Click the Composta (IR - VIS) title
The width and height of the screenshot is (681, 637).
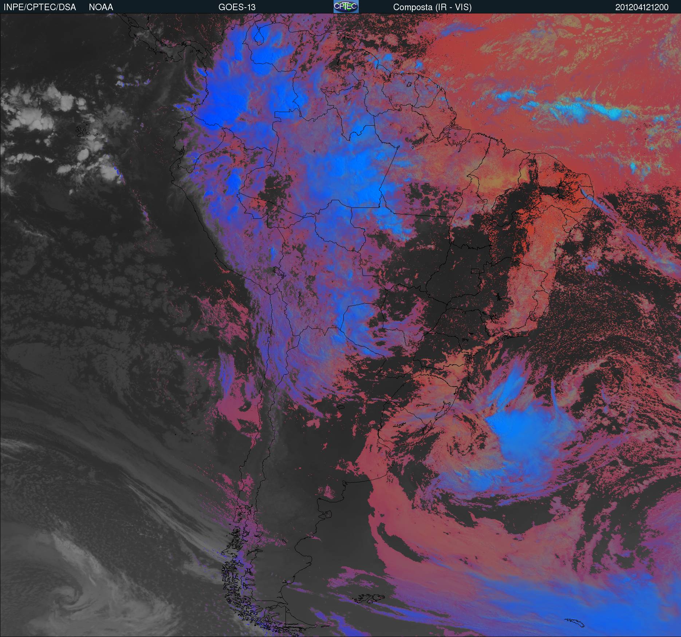(x=432, y=7)
